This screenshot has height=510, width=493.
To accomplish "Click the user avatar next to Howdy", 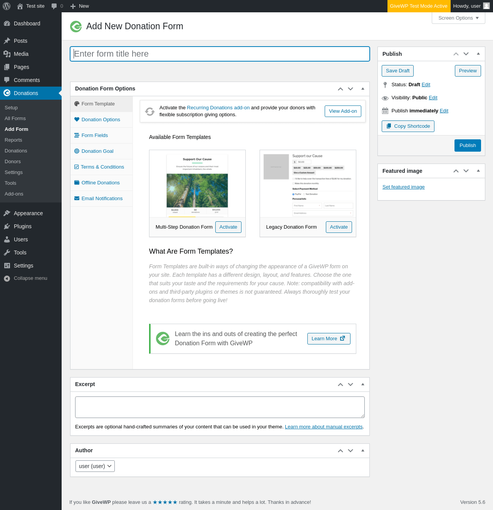I will 486,6.
